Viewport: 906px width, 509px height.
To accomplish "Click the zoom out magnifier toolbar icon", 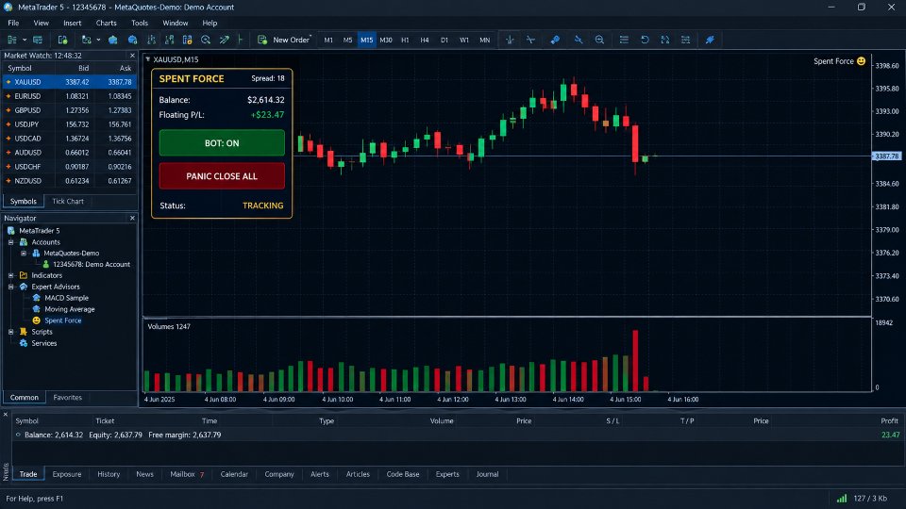I will pyautogui.click(x=600, y=40).
